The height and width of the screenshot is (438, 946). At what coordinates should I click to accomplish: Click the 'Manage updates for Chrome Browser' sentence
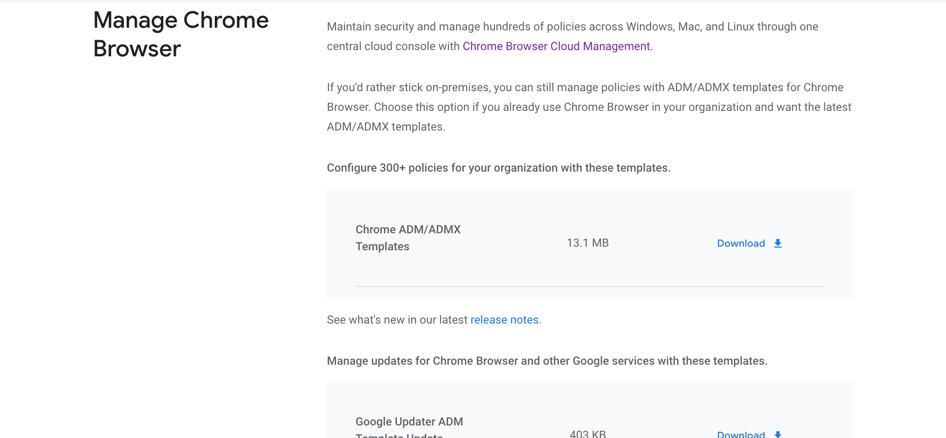(x=547, y=361)
